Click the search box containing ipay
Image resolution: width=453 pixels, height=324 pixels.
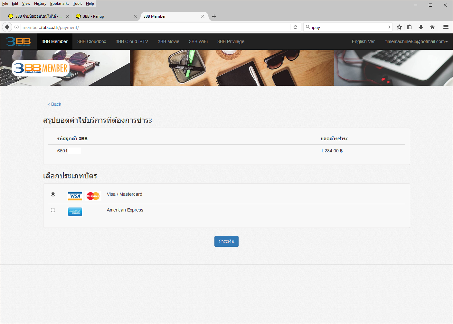pos(348,27)
